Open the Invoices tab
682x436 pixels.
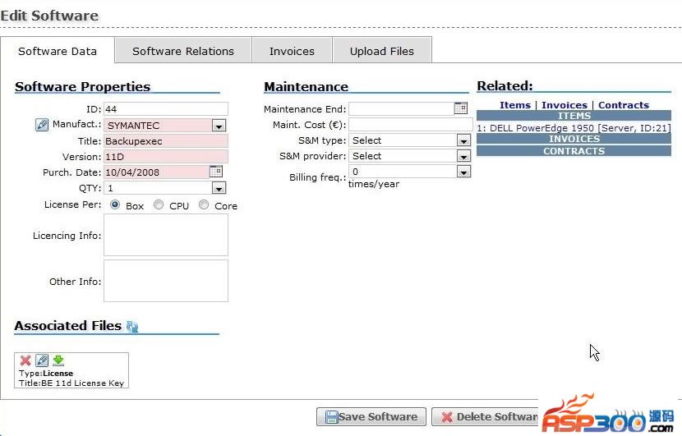coord(292,51)
